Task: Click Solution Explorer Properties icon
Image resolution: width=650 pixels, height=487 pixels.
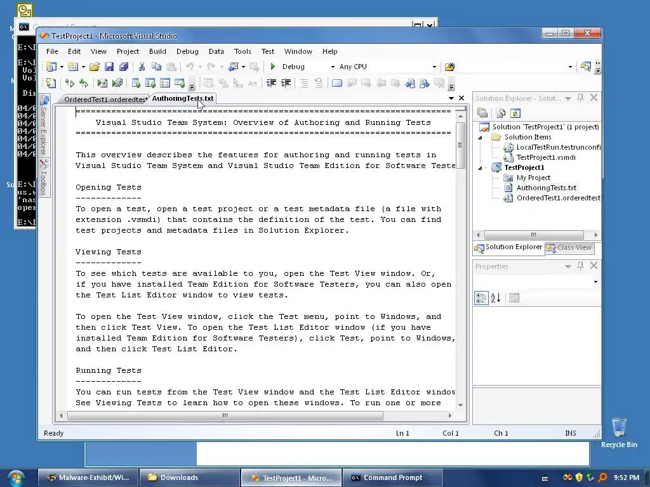Action: 482,113
